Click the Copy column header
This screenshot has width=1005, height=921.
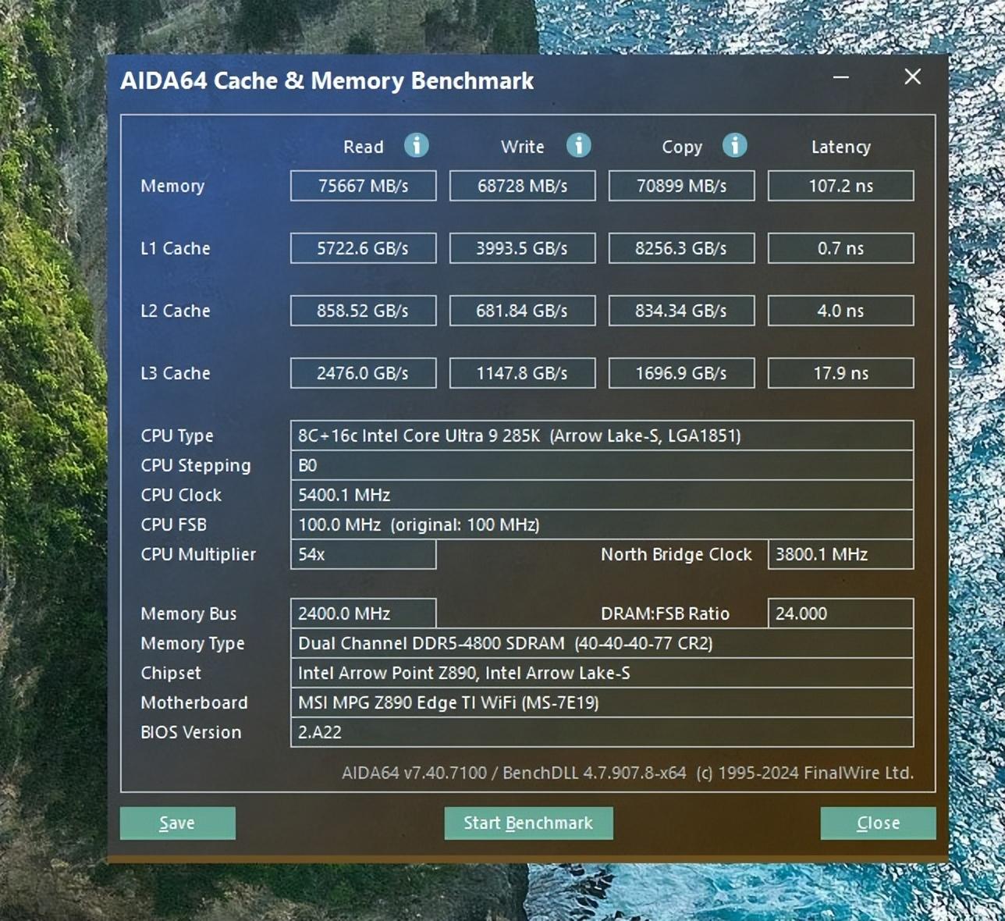[x=682, y=147]
